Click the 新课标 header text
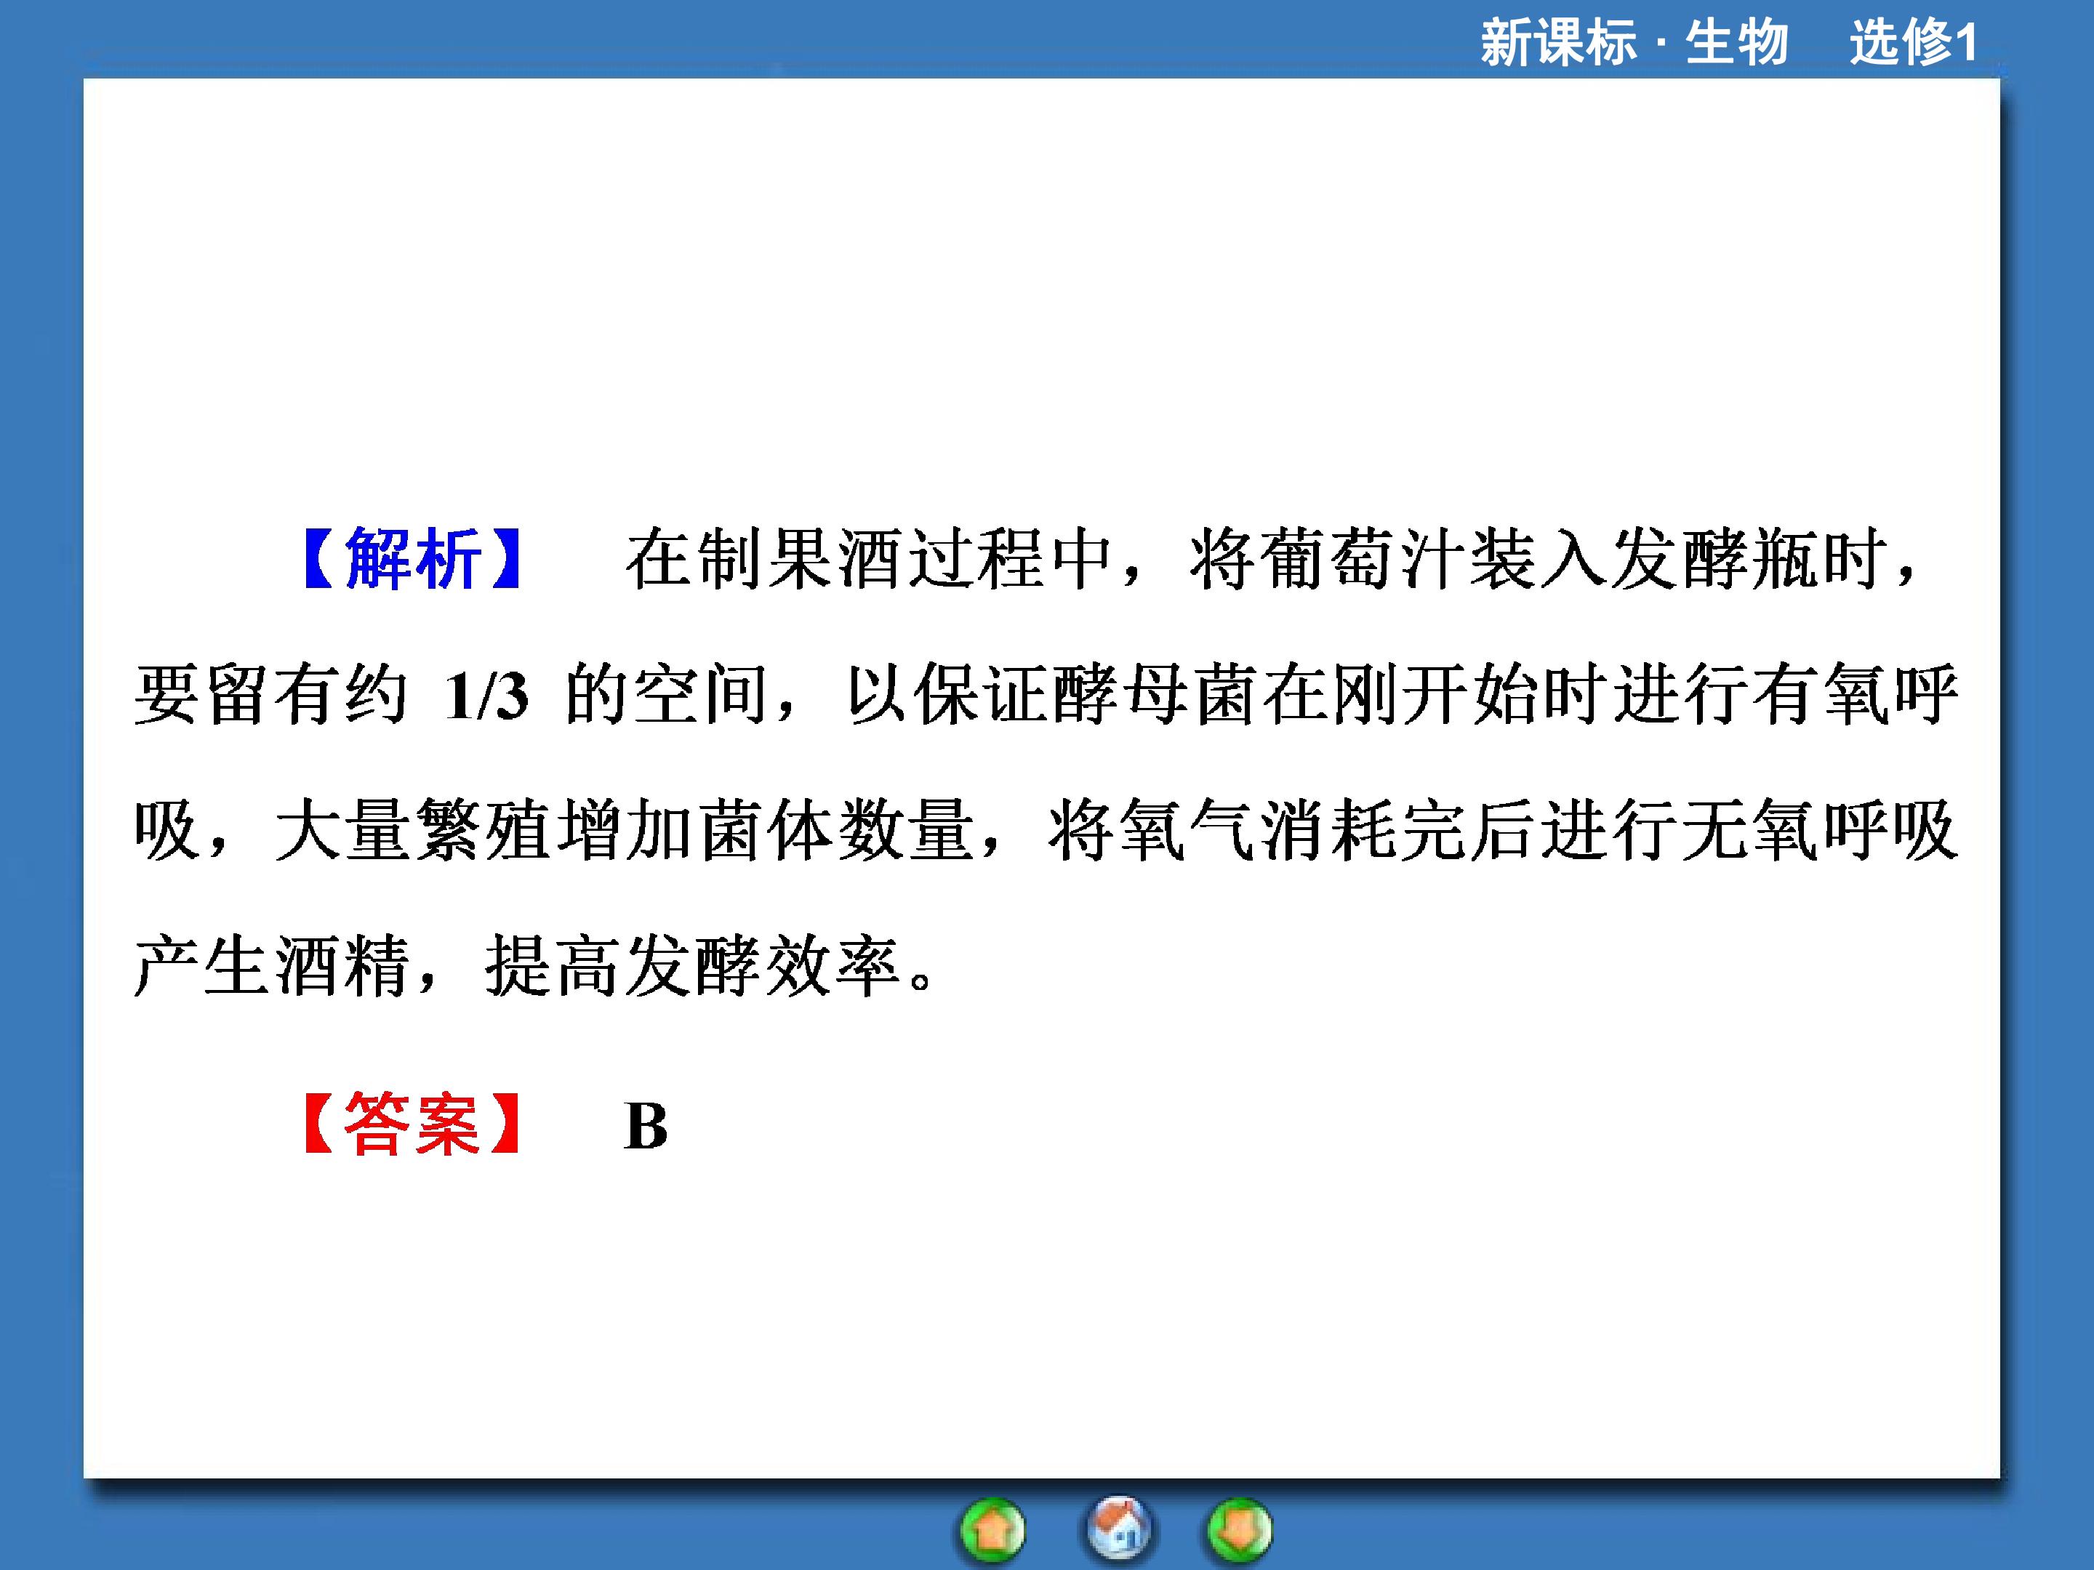 (1558, 43)
